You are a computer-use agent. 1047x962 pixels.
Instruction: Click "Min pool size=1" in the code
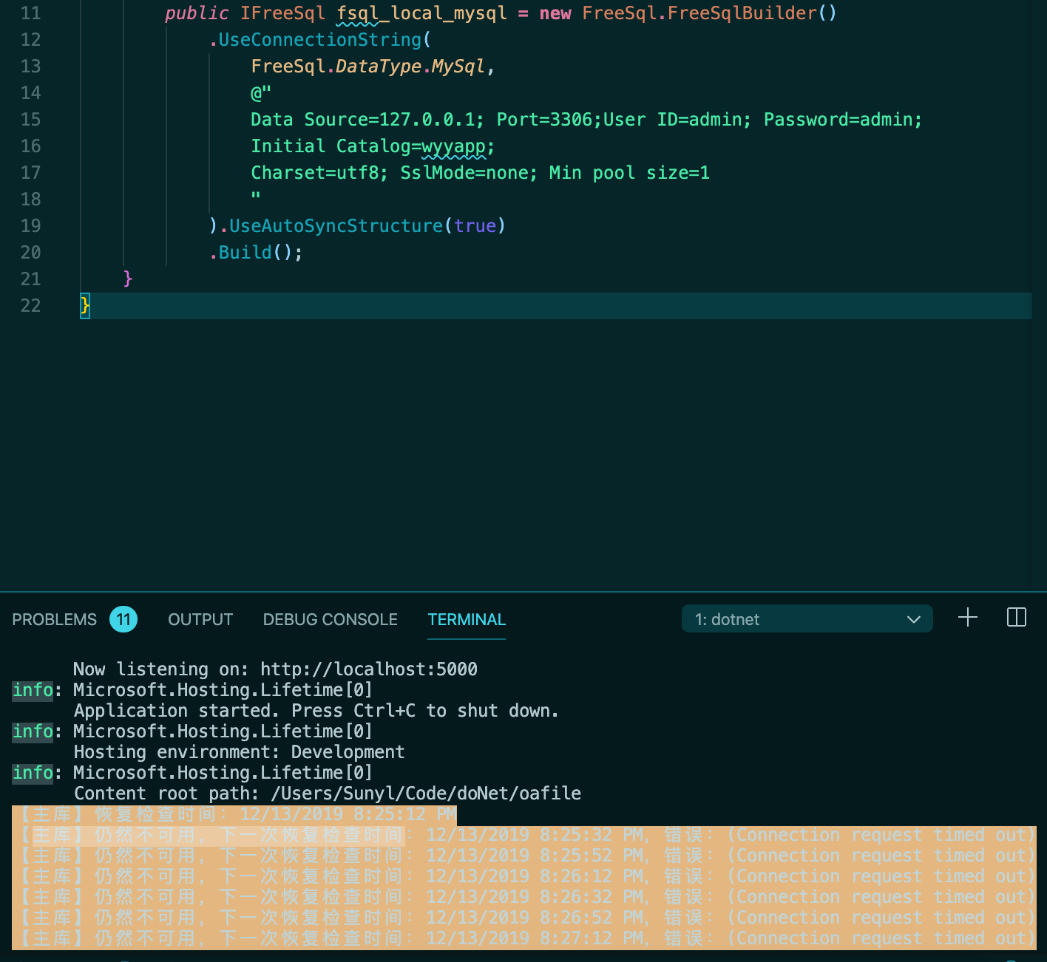coord(629,173)
